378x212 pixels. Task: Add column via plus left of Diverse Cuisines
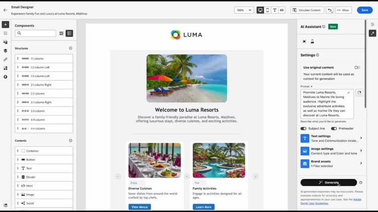pos(118,177)
